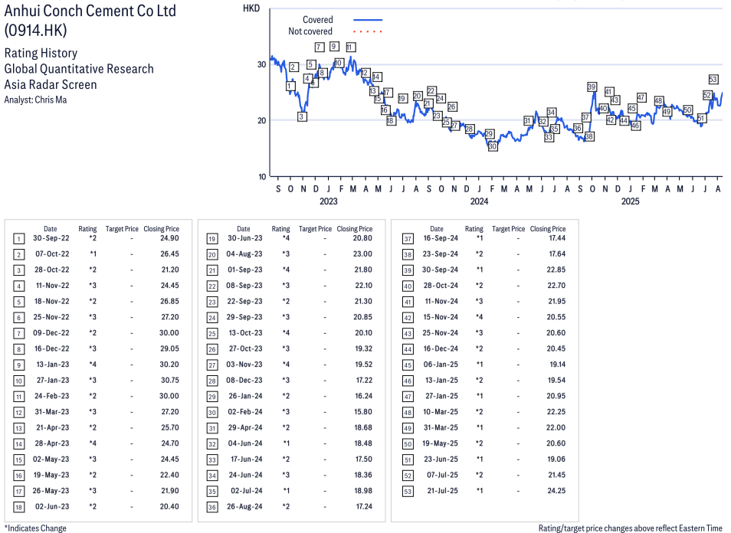
Task: Click date 08-Sep-23
Action: (x=244, y=286)
